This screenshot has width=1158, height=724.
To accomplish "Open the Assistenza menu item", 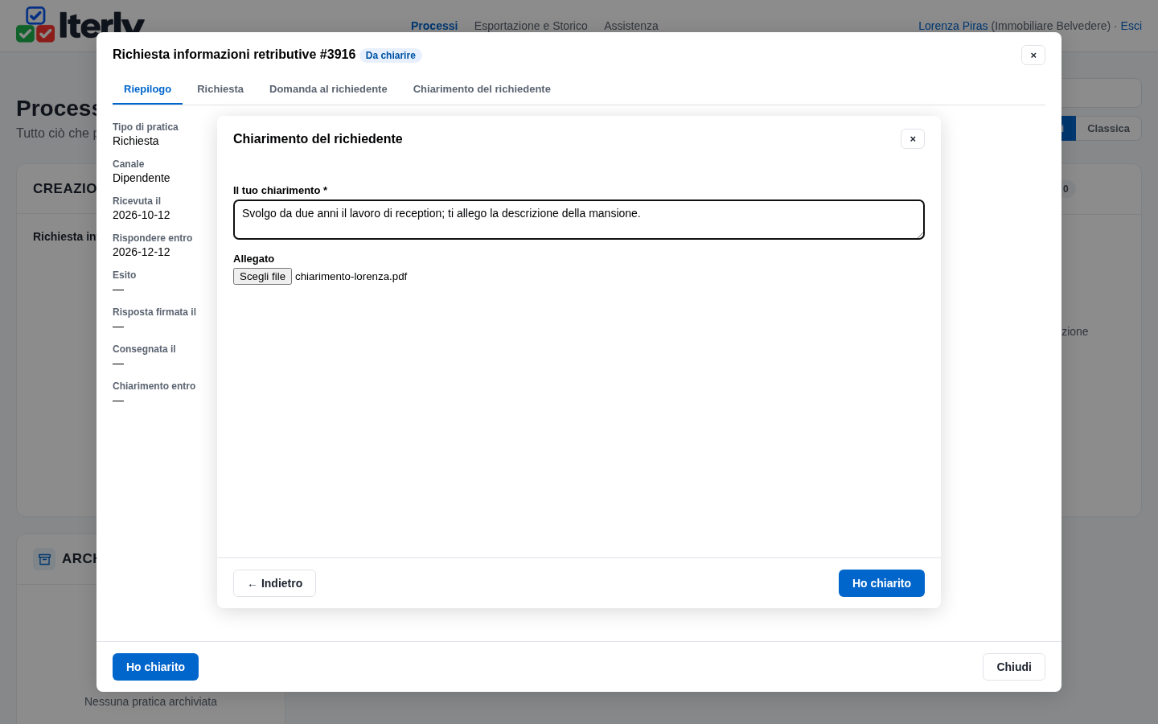I will (631, 26).
